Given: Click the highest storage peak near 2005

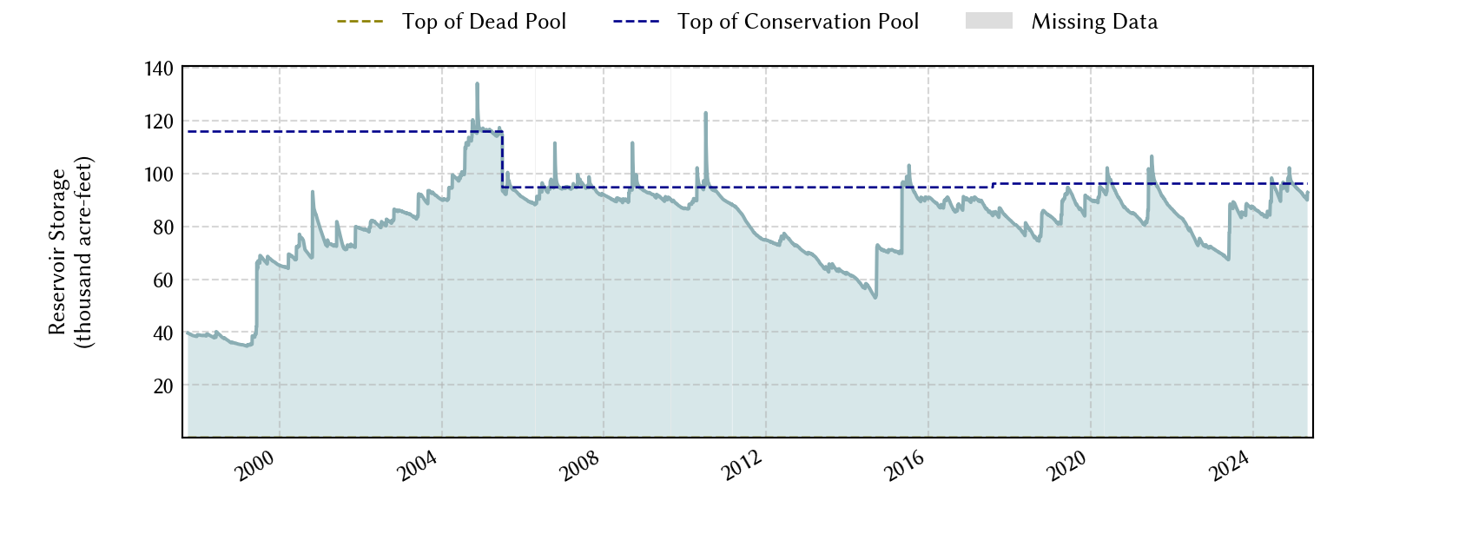Looking at the screenshot, I should click(x=477, y=84).
